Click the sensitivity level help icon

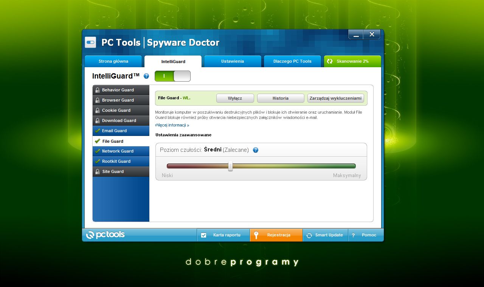tap(256, 150)
